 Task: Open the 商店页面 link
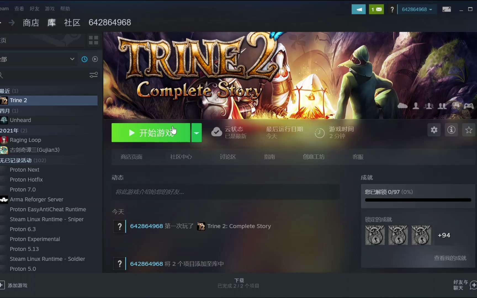coord(131,157)
